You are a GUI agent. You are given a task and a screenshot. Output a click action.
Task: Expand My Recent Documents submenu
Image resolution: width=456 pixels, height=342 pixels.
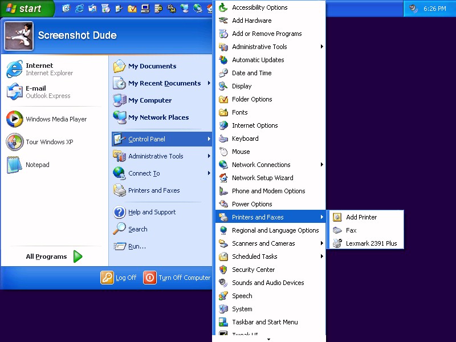(x=209, y=83)
